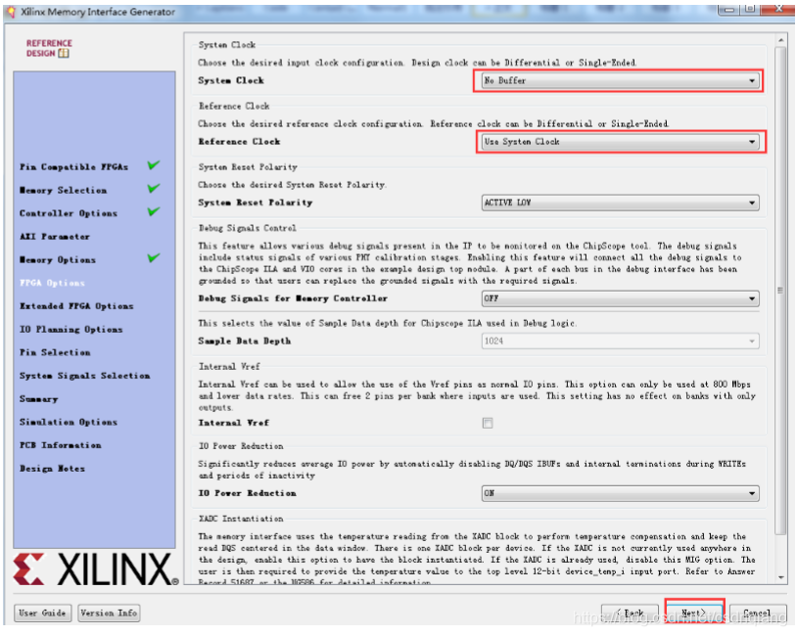Open the Reference Clock dropdown
The height and width of the screenshot is (636, 796).
coord(620,142)
